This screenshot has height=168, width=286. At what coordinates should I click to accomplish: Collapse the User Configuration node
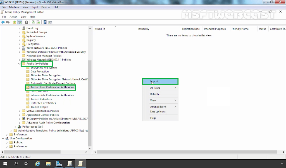[3, 138]
